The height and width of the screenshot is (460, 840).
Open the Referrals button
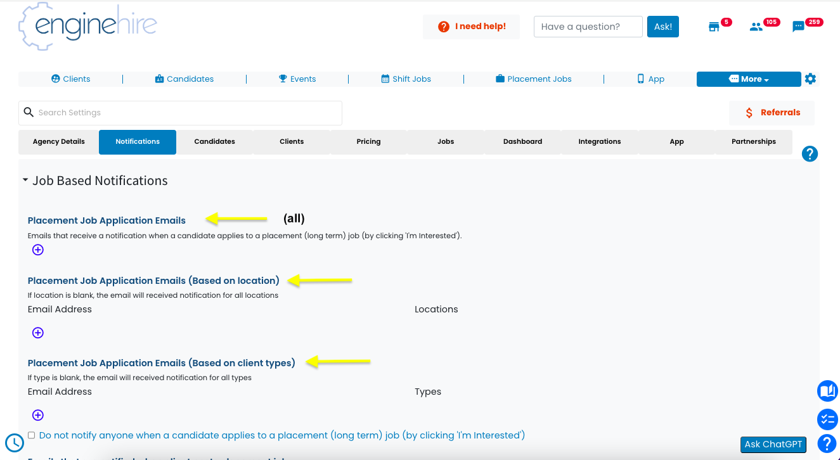point(772,113)
